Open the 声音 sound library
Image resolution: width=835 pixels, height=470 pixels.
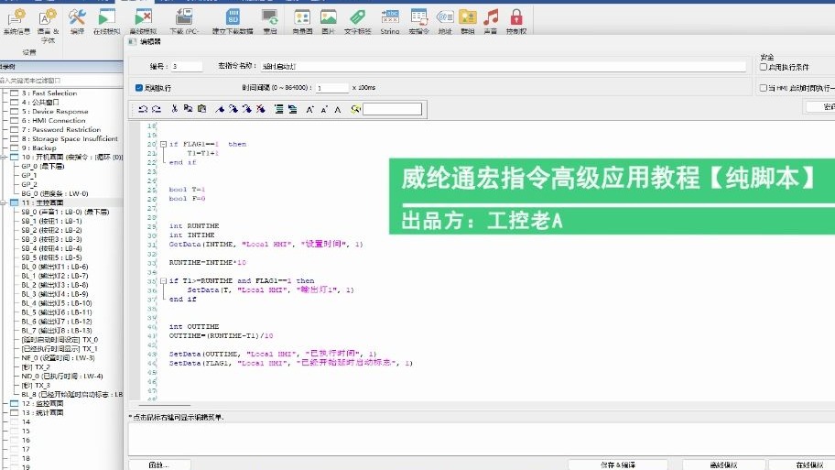(491, 21)
